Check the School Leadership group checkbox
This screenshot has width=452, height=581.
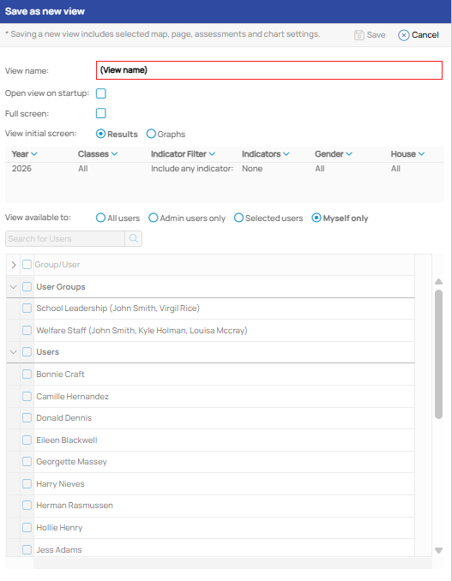[27, 308]
